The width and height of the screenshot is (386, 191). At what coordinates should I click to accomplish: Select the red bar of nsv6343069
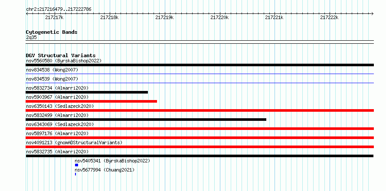click(x=200, y=129)
